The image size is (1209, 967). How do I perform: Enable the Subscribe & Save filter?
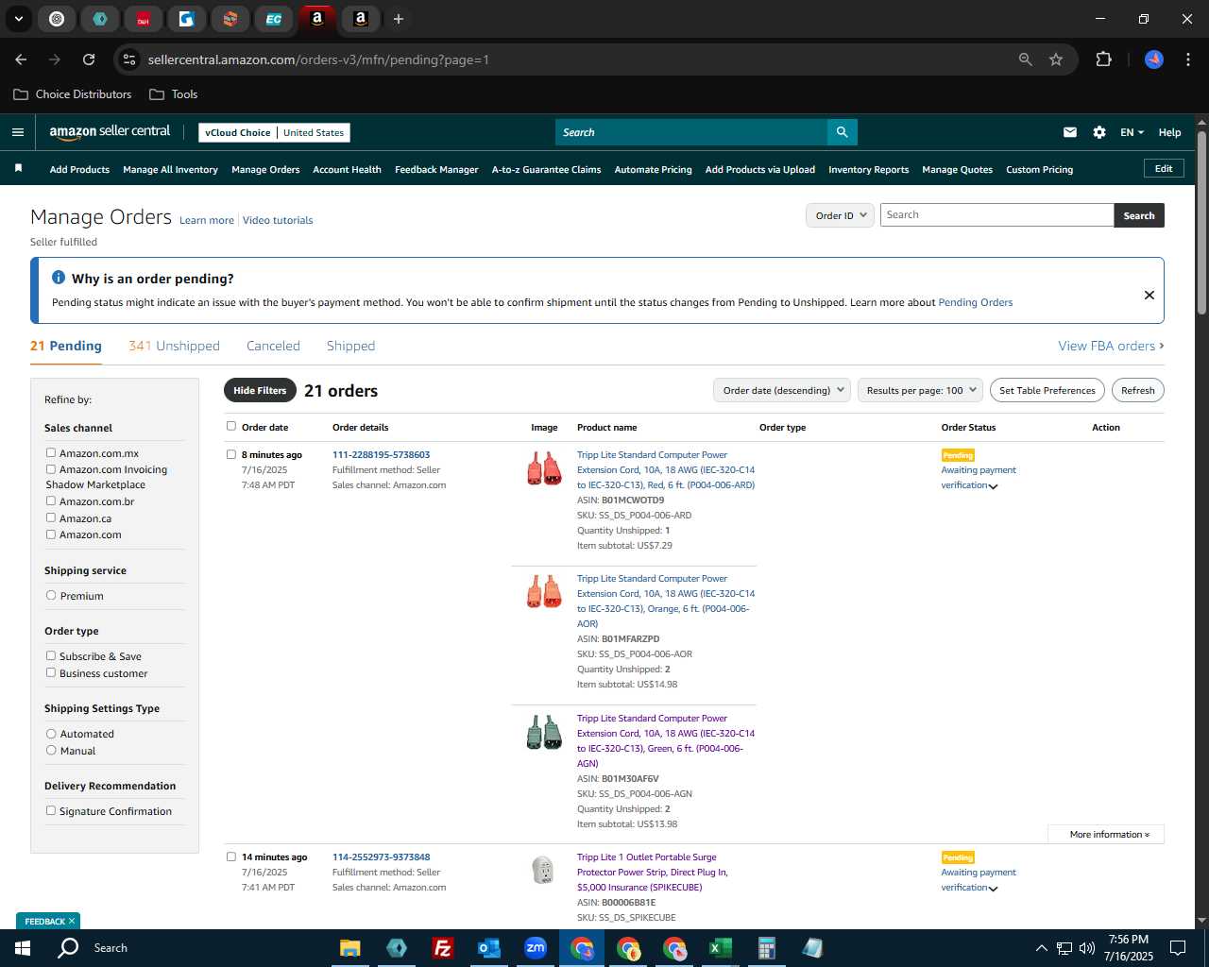pyautogui.click(x=51, y=655)
